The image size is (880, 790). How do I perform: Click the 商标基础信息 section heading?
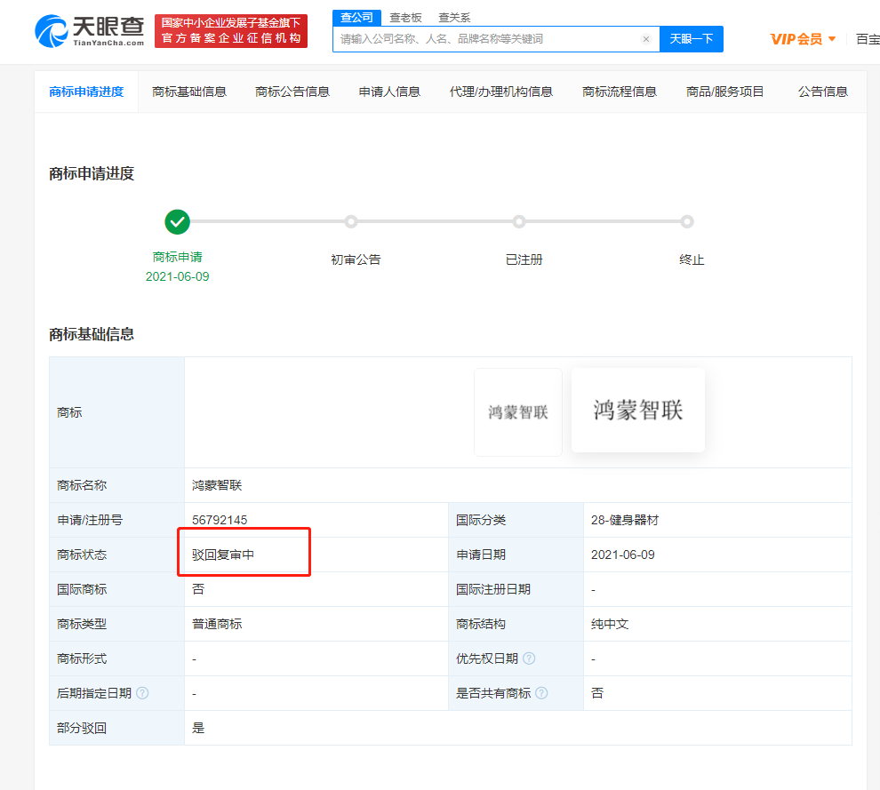click(92, 334)
